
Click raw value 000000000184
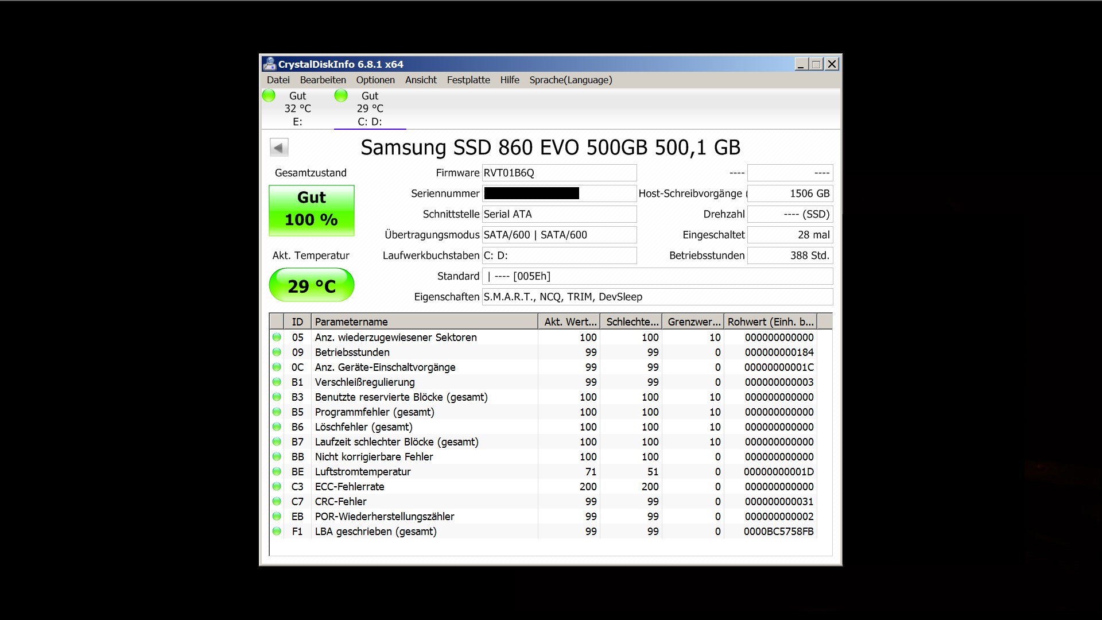point(779,352)
